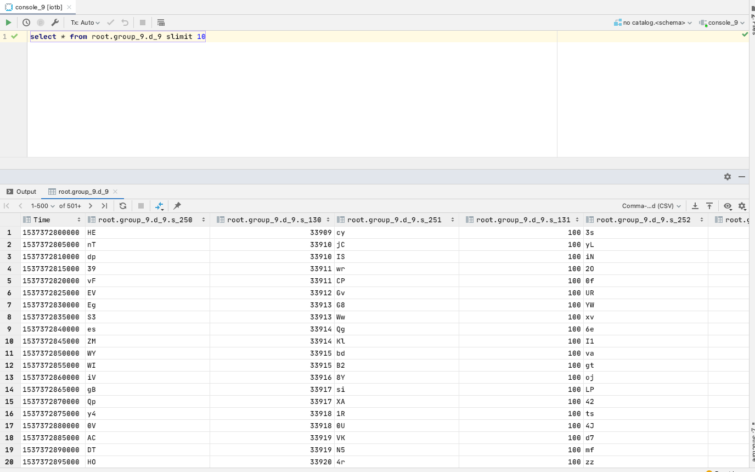Screen dimensions: 755x472
Task: Open the console_9 session dropdown
Action: tap(722, 23)
